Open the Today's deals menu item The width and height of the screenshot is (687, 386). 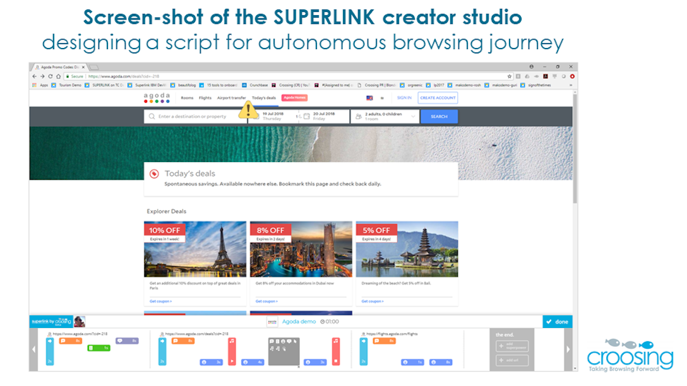coord(263,98)
